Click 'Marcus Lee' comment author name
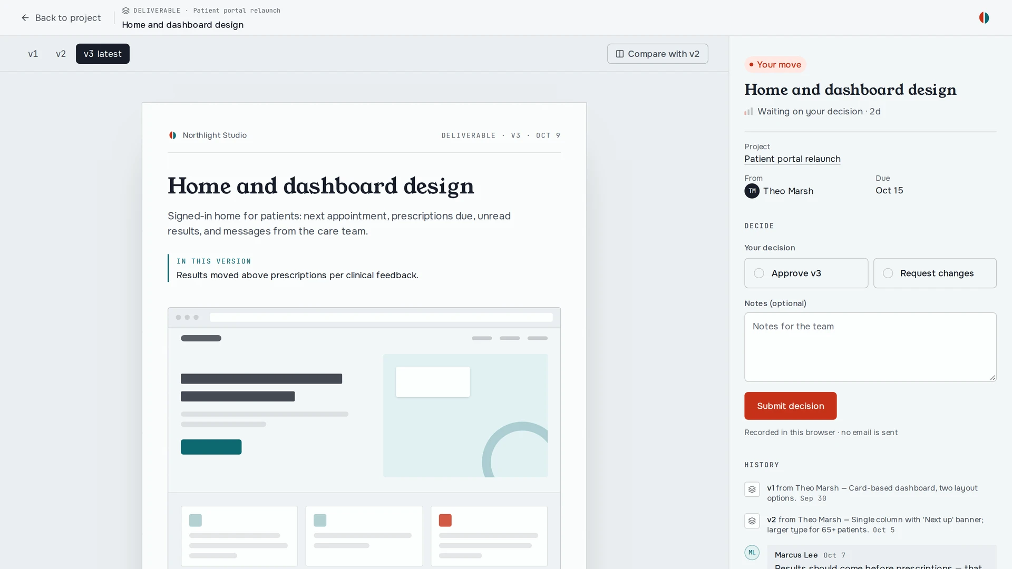The height and width of the screenshot is (569, 1012). (x=796, y=555)
